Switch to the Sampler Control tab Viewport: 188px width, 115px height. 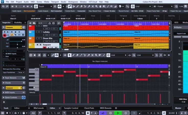pos(71,108)
